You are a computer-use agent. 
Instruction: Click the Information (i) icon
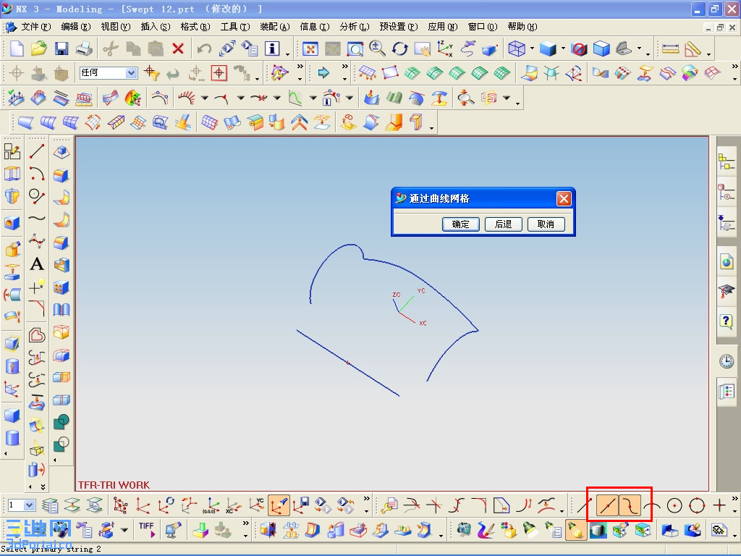coord(272,49)
